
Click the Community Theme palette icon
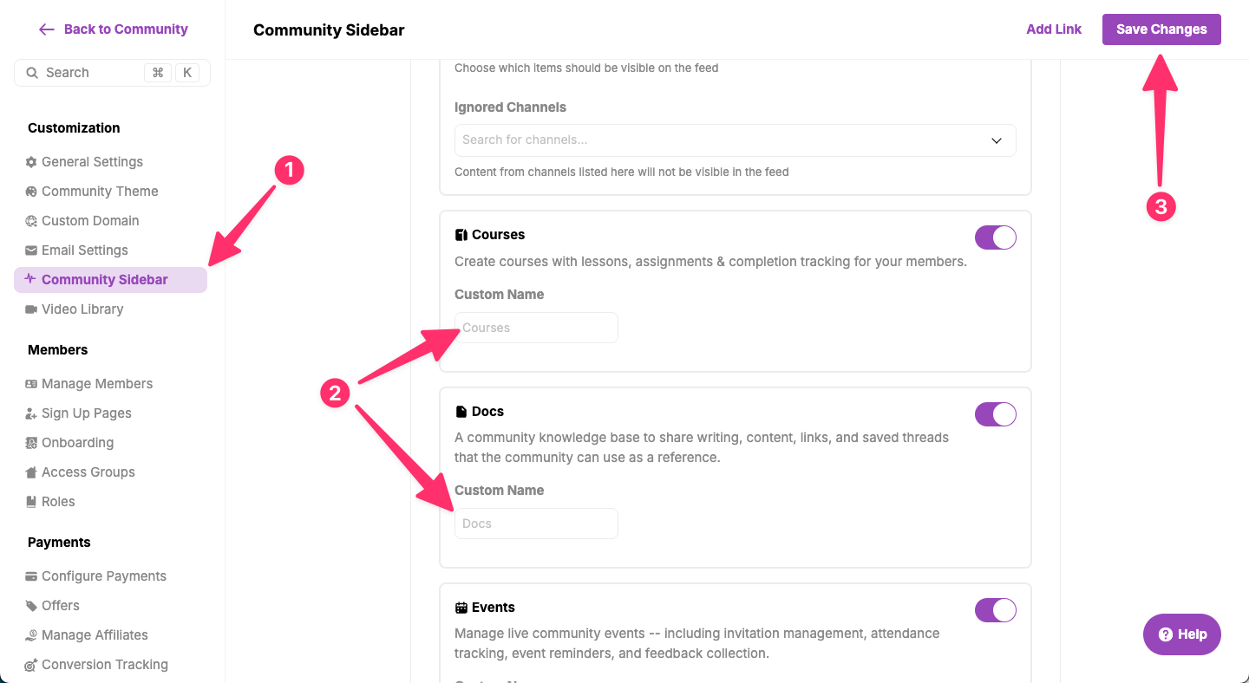[31, 192]
